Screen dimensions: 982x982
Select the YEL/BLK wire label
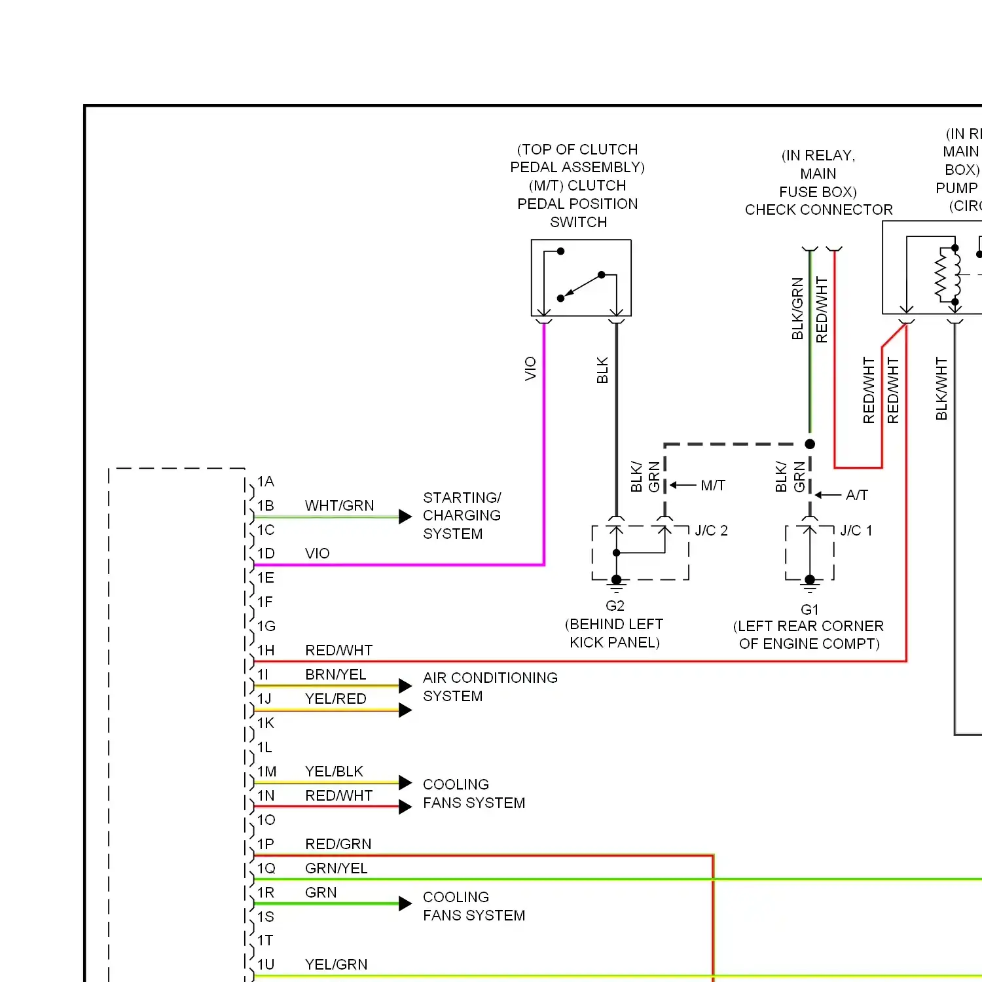coord(334,771)
